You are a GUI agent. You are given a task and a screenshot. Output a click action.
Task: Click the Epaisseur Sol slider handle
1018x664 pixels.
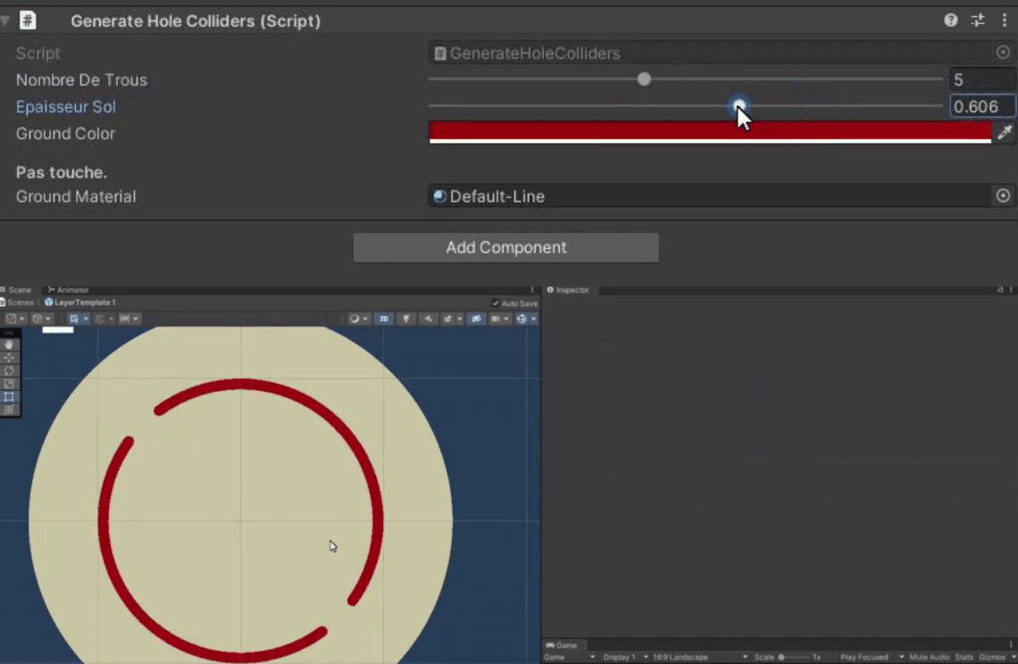[738, 106]
